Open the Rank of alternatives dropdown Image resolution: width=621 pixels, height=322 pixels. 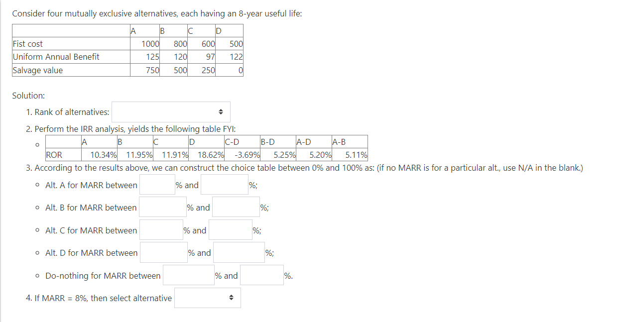[171, 111]
